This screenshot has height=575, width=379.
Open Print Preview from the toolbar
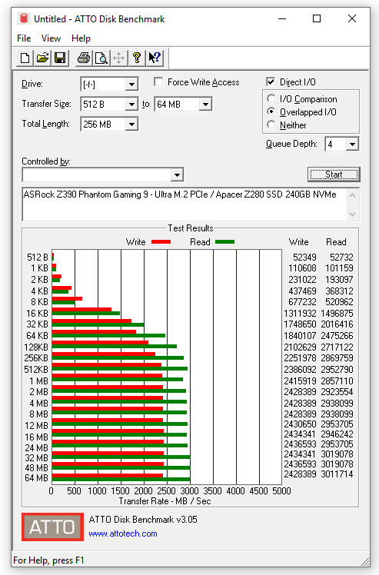click(x=101, y=58)
